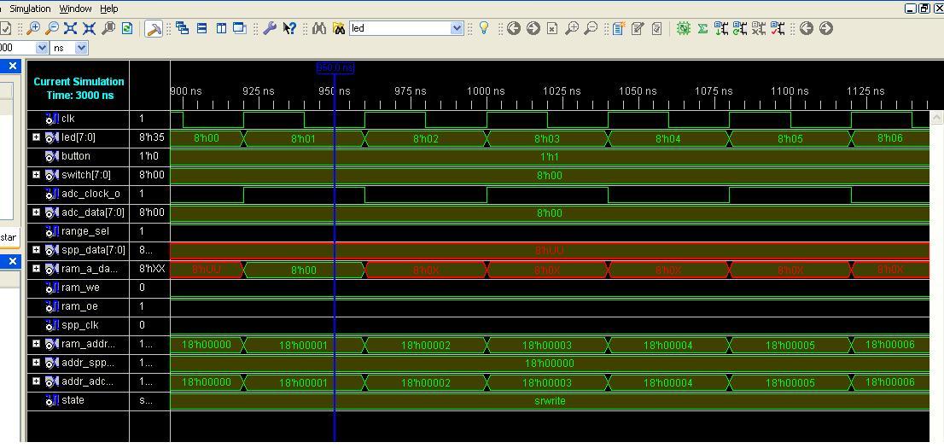Click the hierarchy icon with green down arrow
Screen dimensions: 944x448
coord(721,28)
